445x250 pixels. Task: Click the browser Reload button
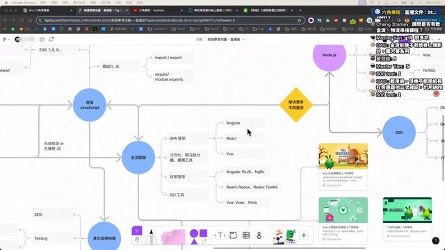coord(22,20)
